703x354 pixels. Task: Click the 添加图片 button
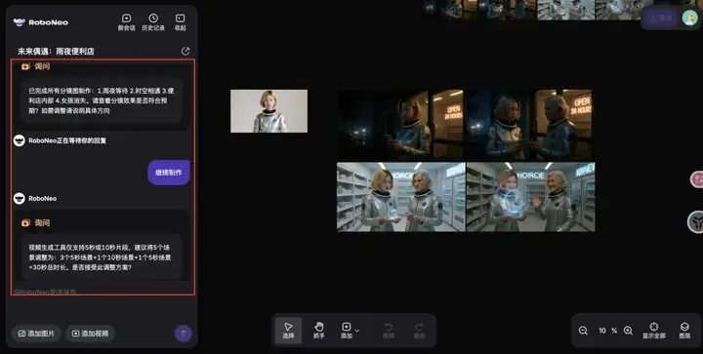tap(36, 334)
